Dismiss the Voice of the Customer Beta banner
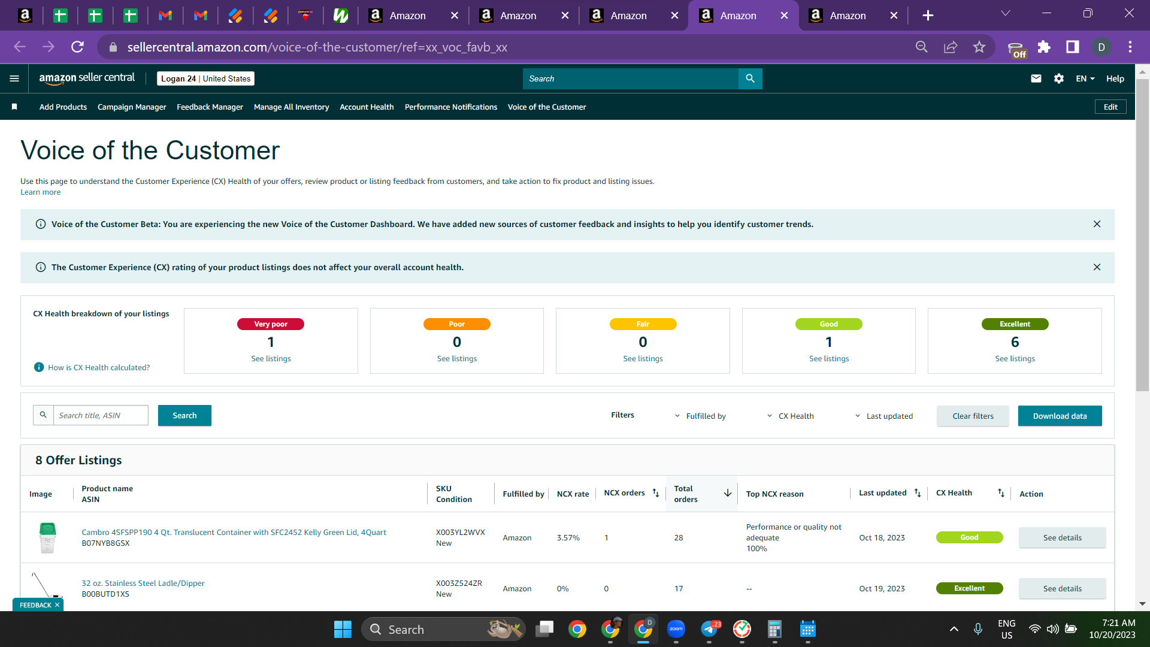 coord(1097,224)
